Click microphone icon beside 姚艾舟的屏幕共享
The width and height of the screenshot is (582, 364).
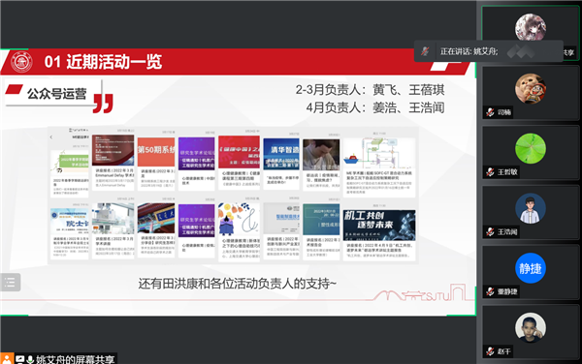pos(30,359)
